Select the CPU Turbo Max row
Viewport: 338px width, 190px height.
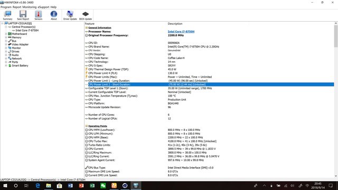click(x=209, y=141)
